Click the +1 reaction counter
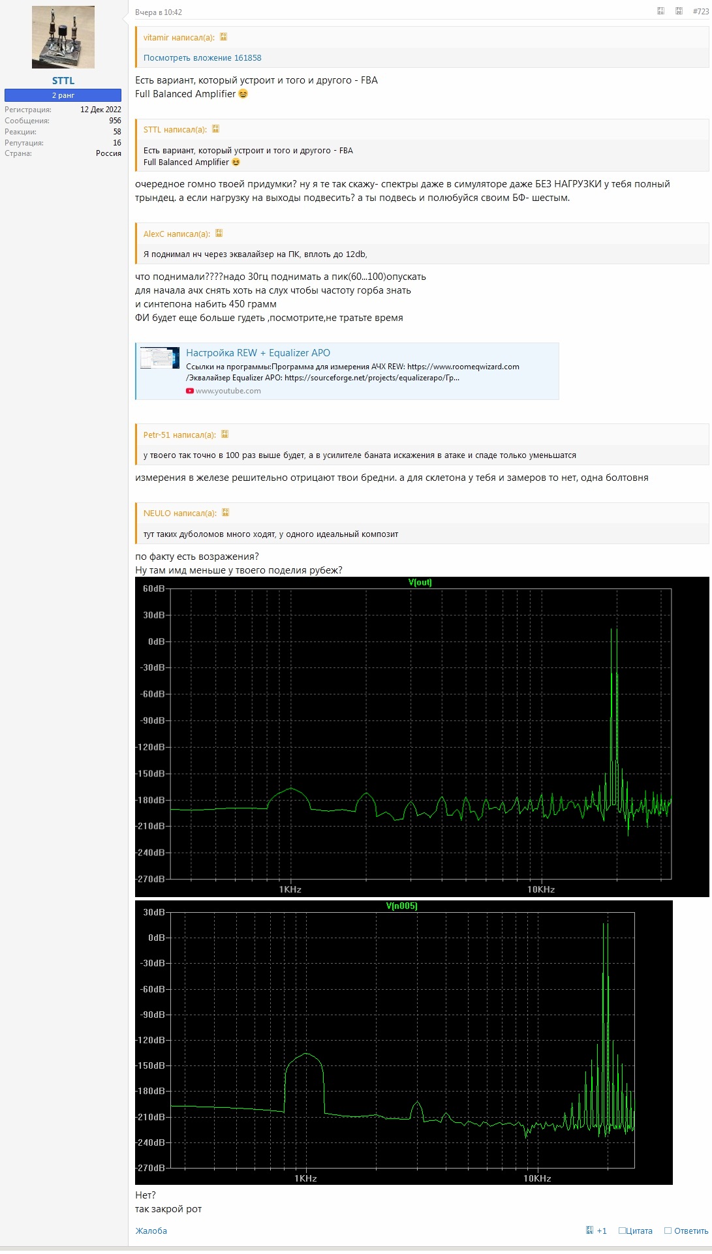The image size is (712, 1254). (x=602, y=1231)
